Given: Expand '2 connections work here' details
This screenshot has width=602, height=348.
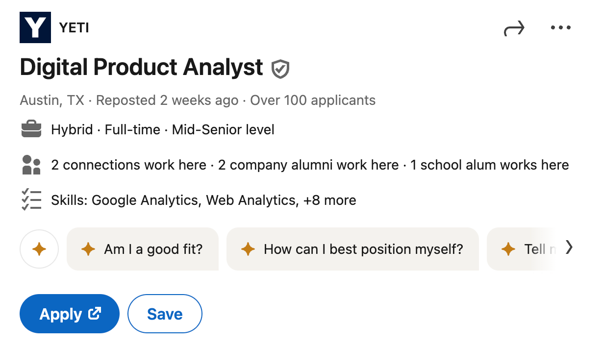Looking at the screenshot, I should pos(127,165).
